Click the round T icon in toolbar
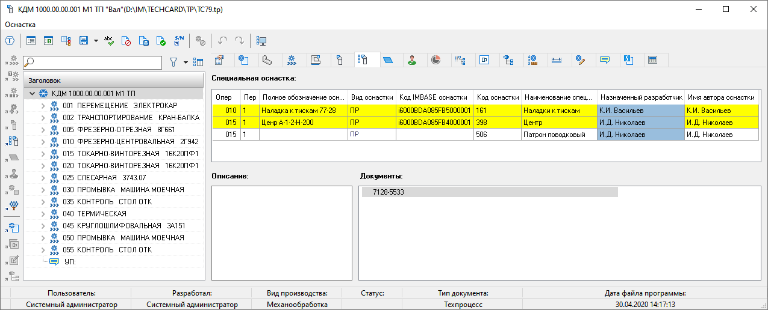This screenshot has width=768, height=310. click(x=10, y=41)
